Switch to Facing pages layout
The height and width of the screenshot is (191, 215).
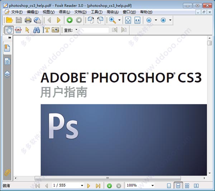pos(196,186)
